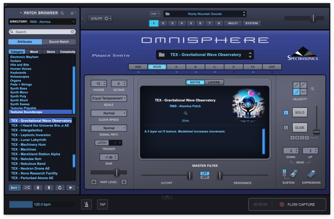This screenshot has height=219, width=334.
Task: Click the zoom icon next to velocity curves
Action: [313, 89]
